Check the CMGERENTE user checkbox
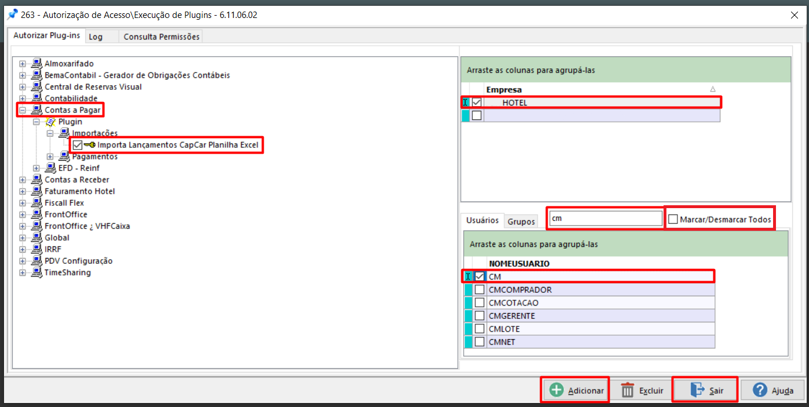Viewport: 809px width, 407px height. click(479, 315)
